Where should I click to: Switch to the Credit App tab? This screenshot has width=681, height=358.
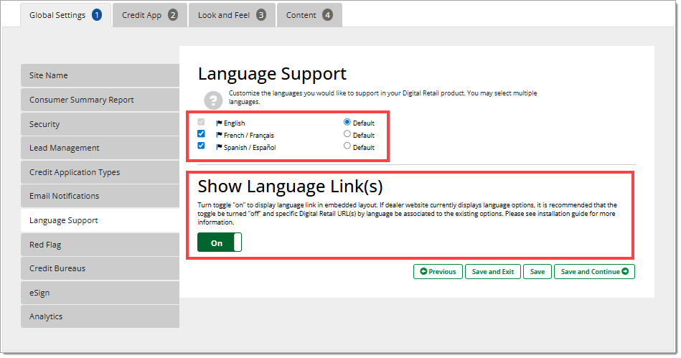click(150, 15)
